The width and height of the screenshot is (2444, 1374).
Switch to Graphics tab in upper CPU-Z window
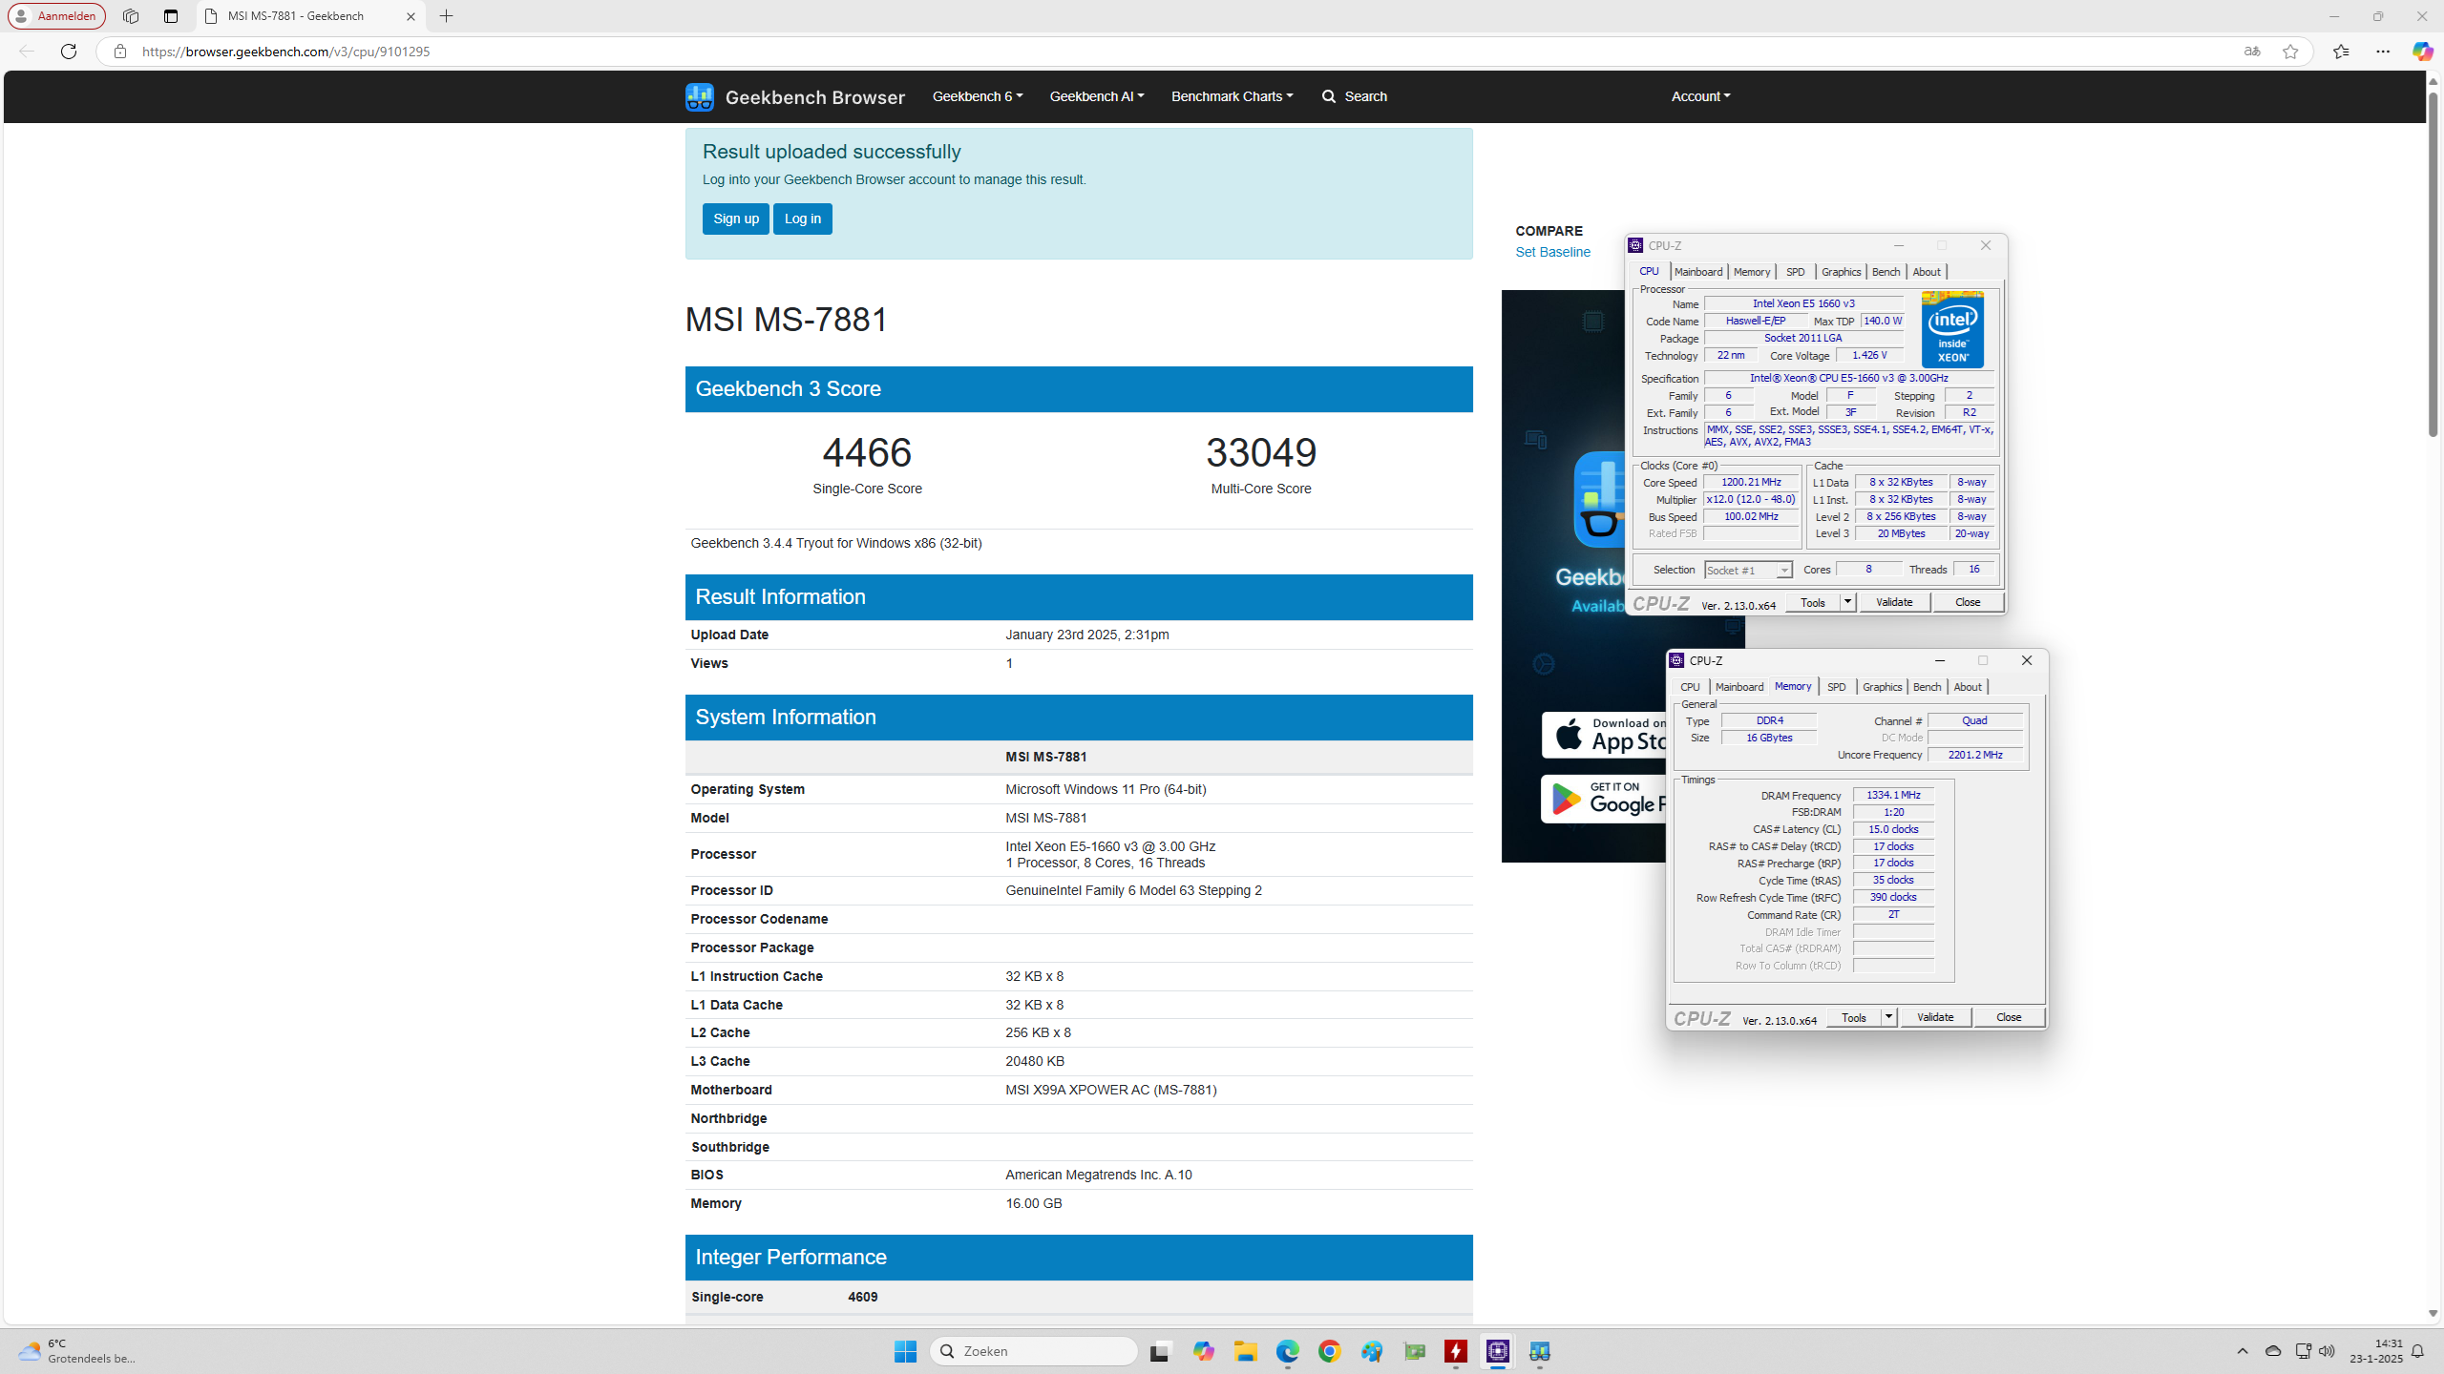(1841, 272)
